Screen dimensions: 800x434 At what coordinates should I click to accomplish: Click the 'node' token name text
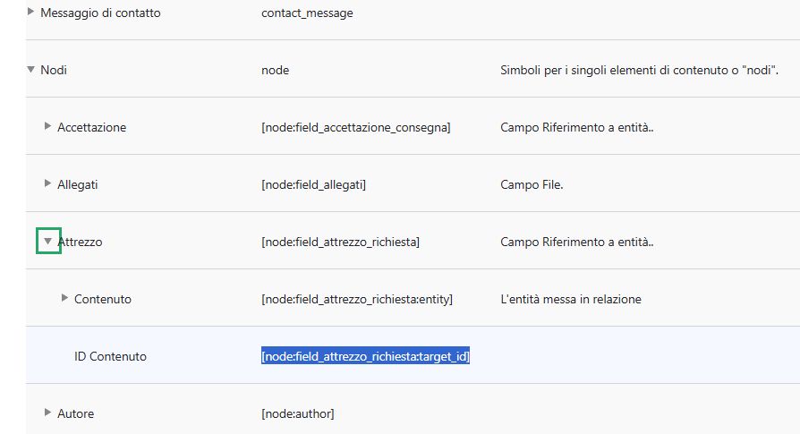coord(275,70)
